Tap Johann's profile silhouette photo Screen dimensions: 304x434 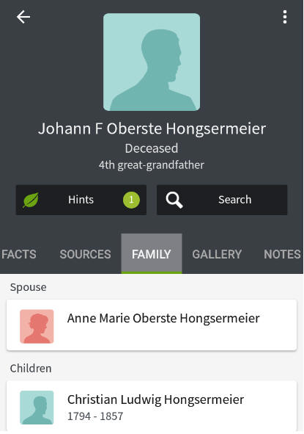pyautogui.click(x=152, y=62)
